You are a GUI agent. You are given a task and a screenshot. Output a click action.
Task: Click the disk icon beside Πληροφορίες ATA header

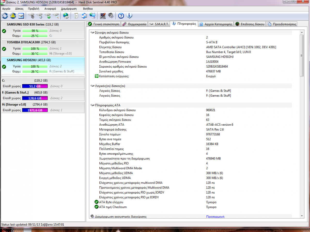coord(92,105)
